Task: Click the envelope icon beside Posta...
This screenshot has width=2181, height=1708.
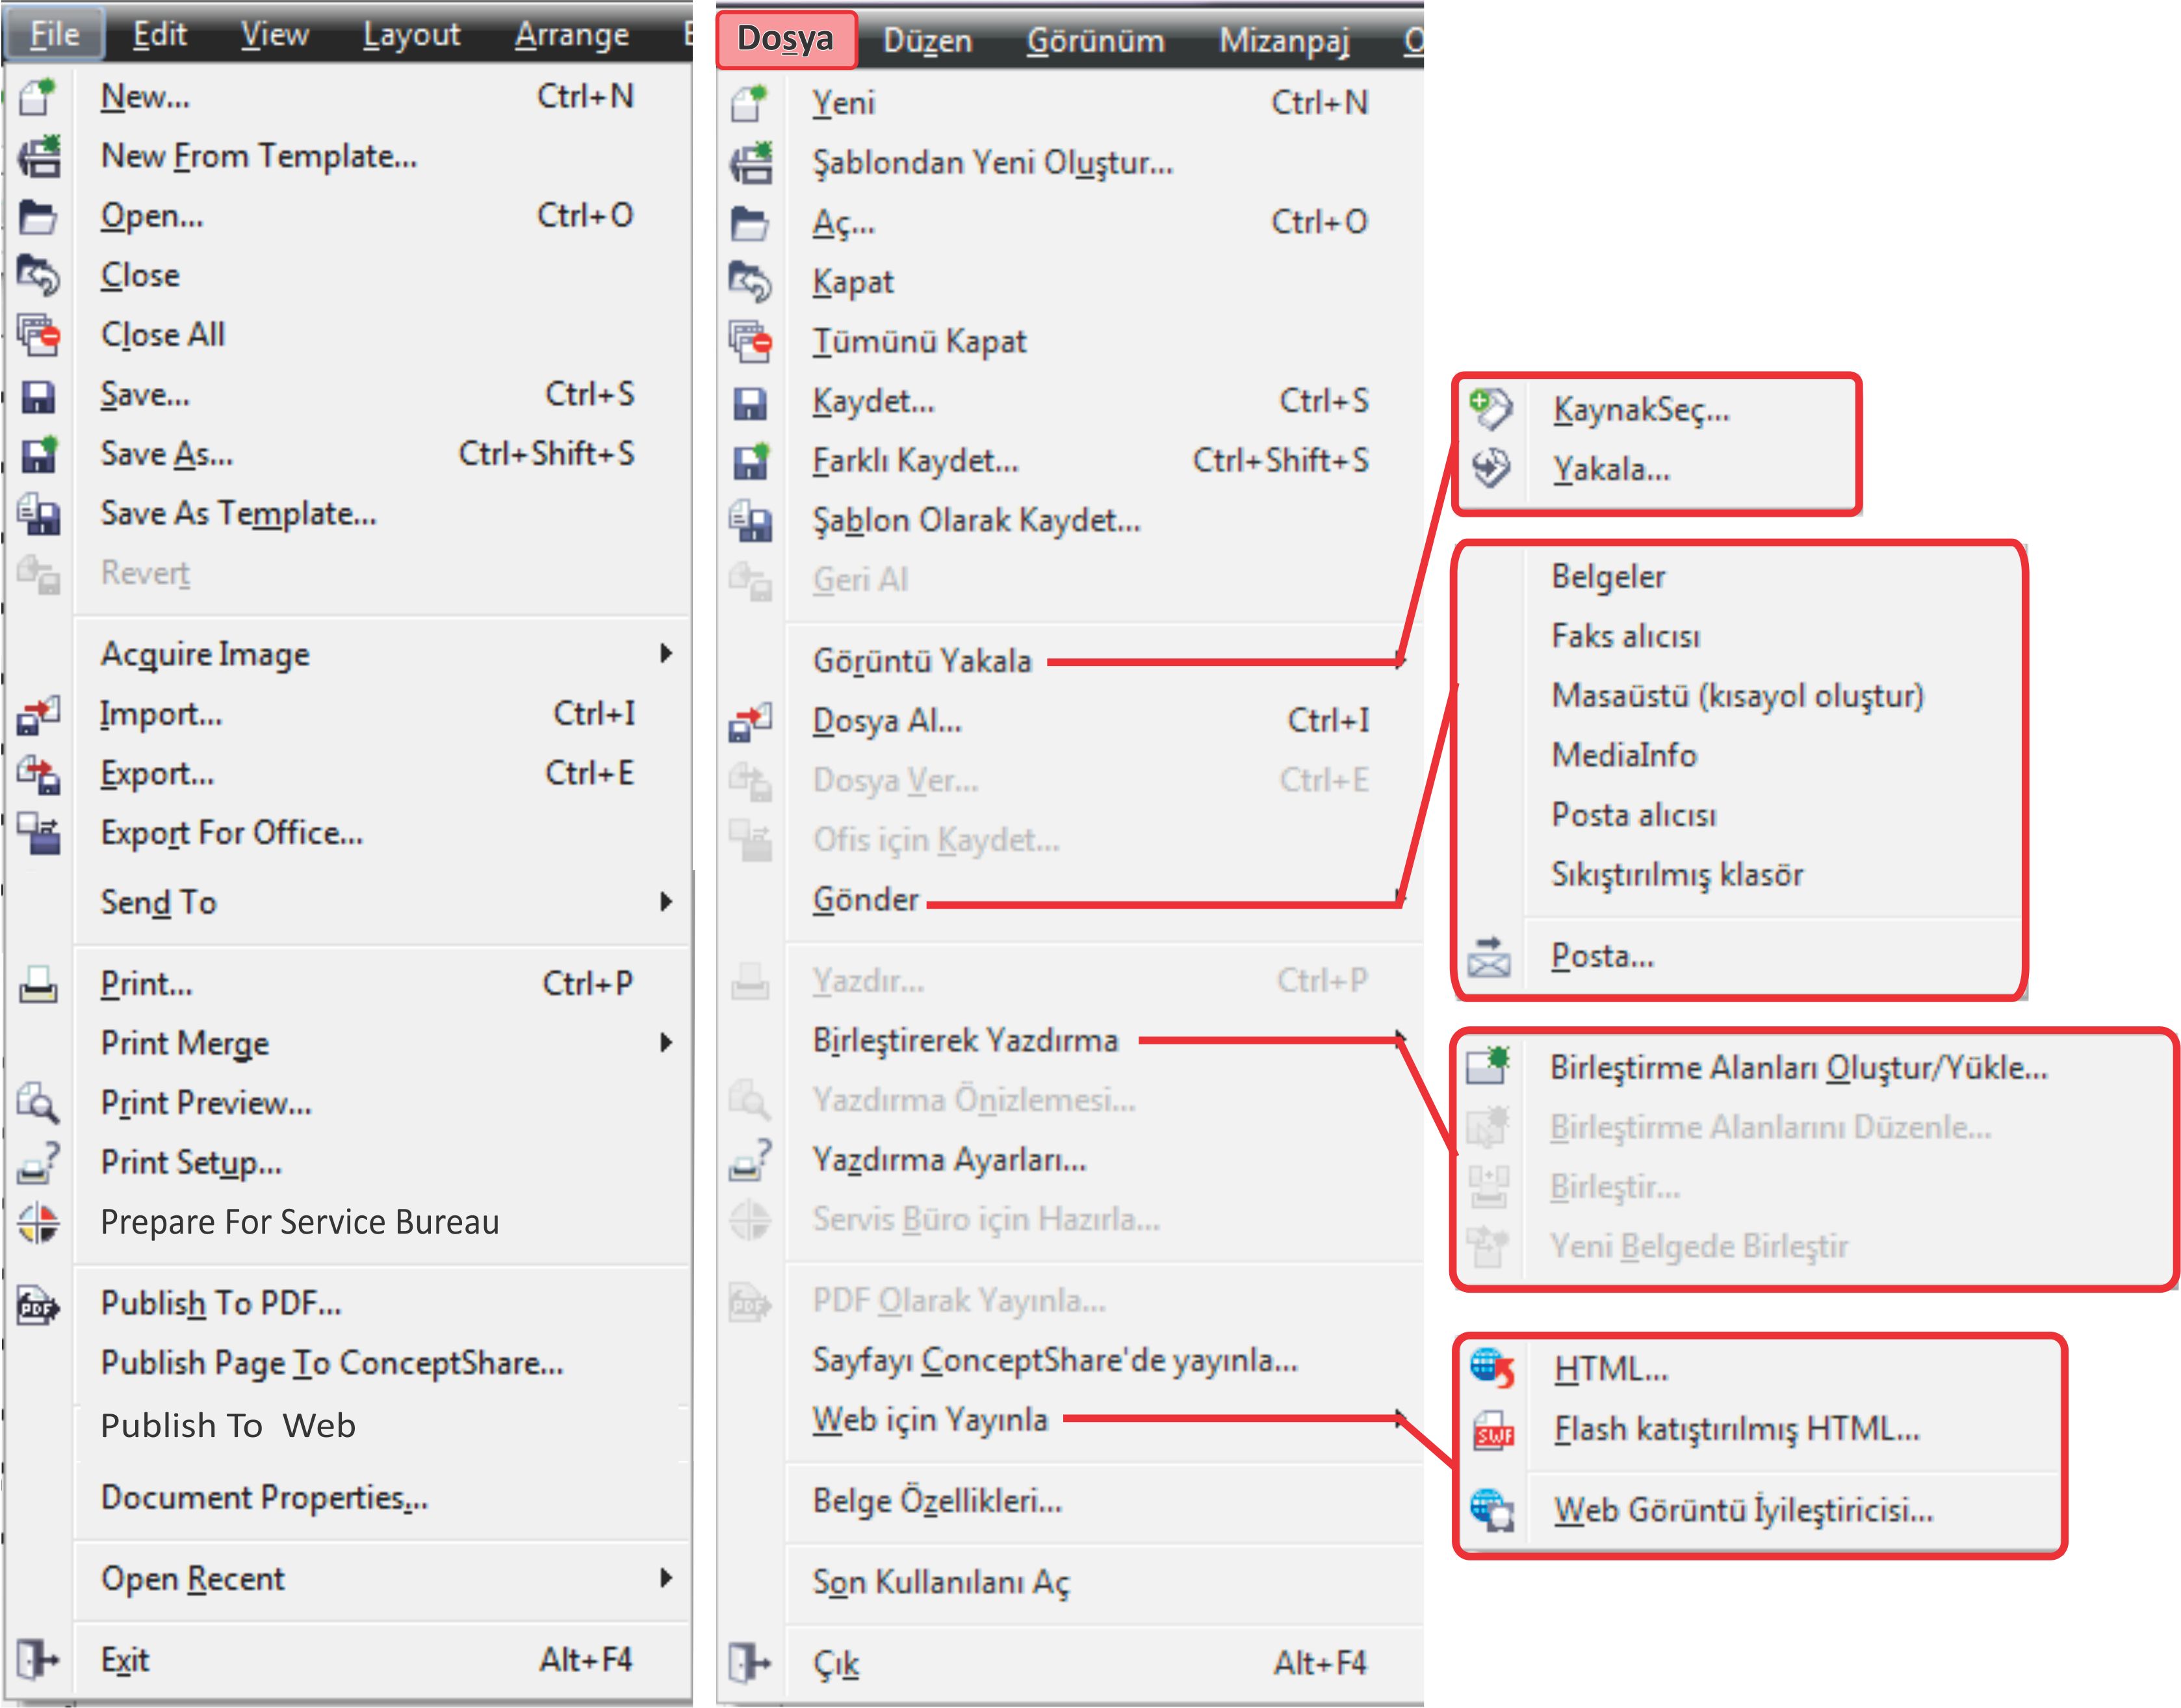Action: click(1489, 957)
